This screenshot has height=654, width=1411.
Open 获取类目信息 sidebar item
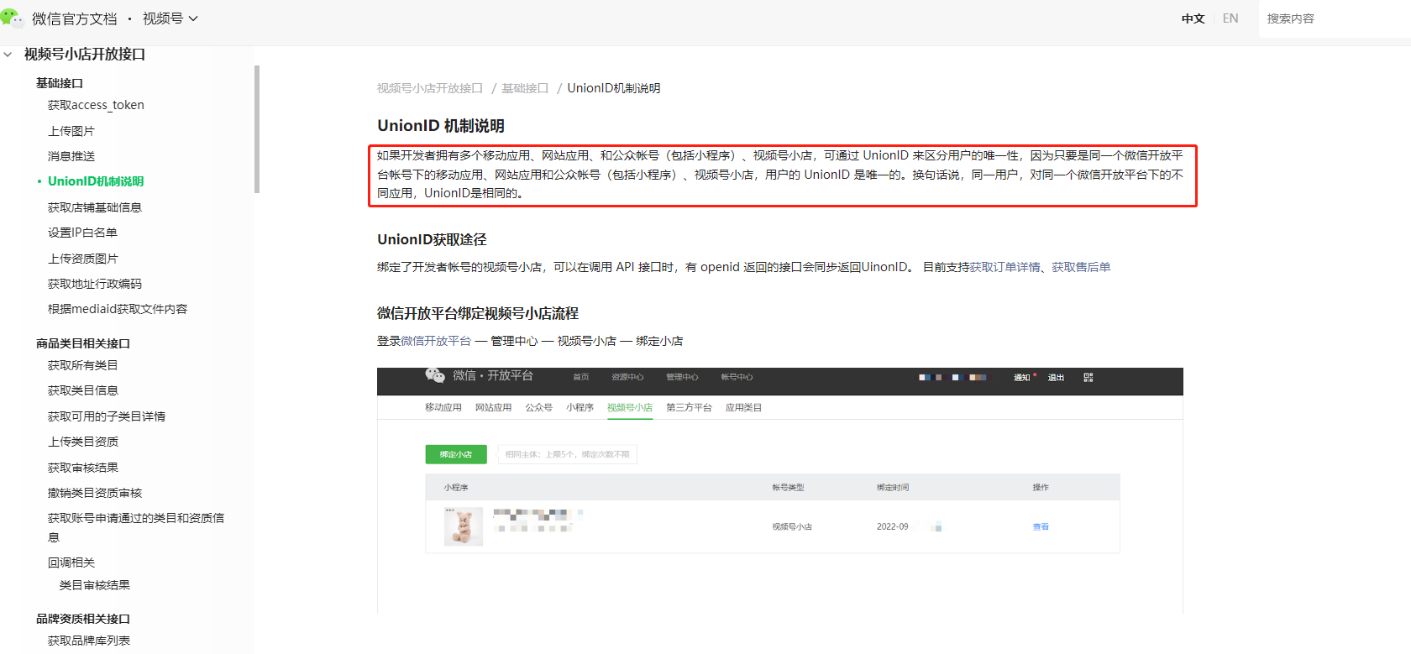[x=83, y=390]
